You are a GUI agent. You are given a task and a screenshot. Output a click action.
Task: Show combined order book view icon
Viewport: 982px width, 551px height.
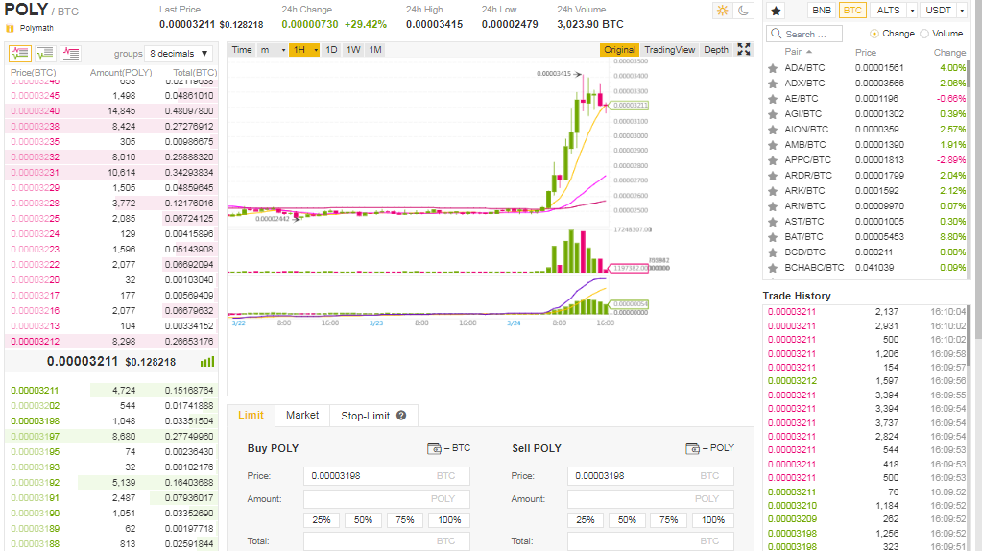click(20, 53)
